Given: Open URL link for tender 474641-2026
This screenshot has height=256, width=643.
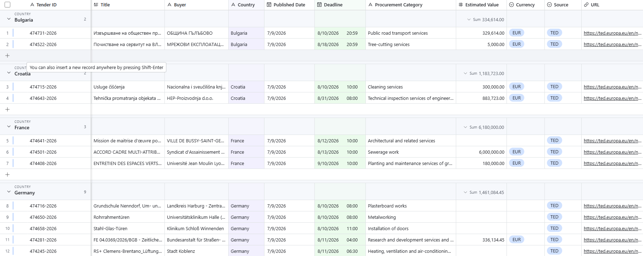Looking at the screenshot, I should (613, 141).
